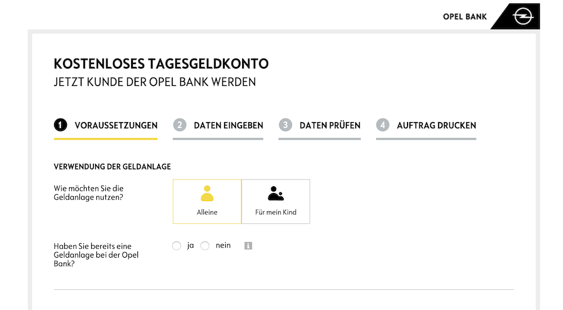563x310 pixels.
Task: Choose the 'Für mein Kind' option card
Action: click(x=276, y=201)
